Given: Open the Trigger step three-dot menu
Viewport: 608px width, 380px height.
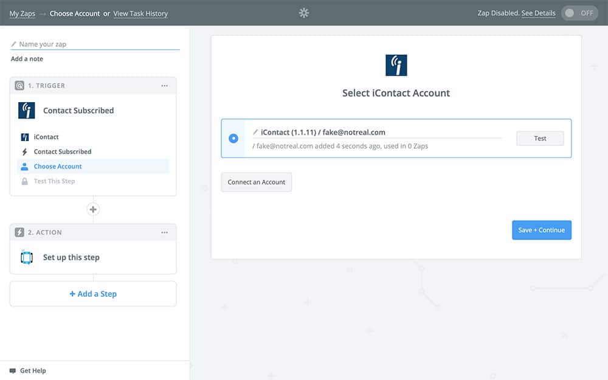Looking at the screenshot, I should click(x=164, y=86).
